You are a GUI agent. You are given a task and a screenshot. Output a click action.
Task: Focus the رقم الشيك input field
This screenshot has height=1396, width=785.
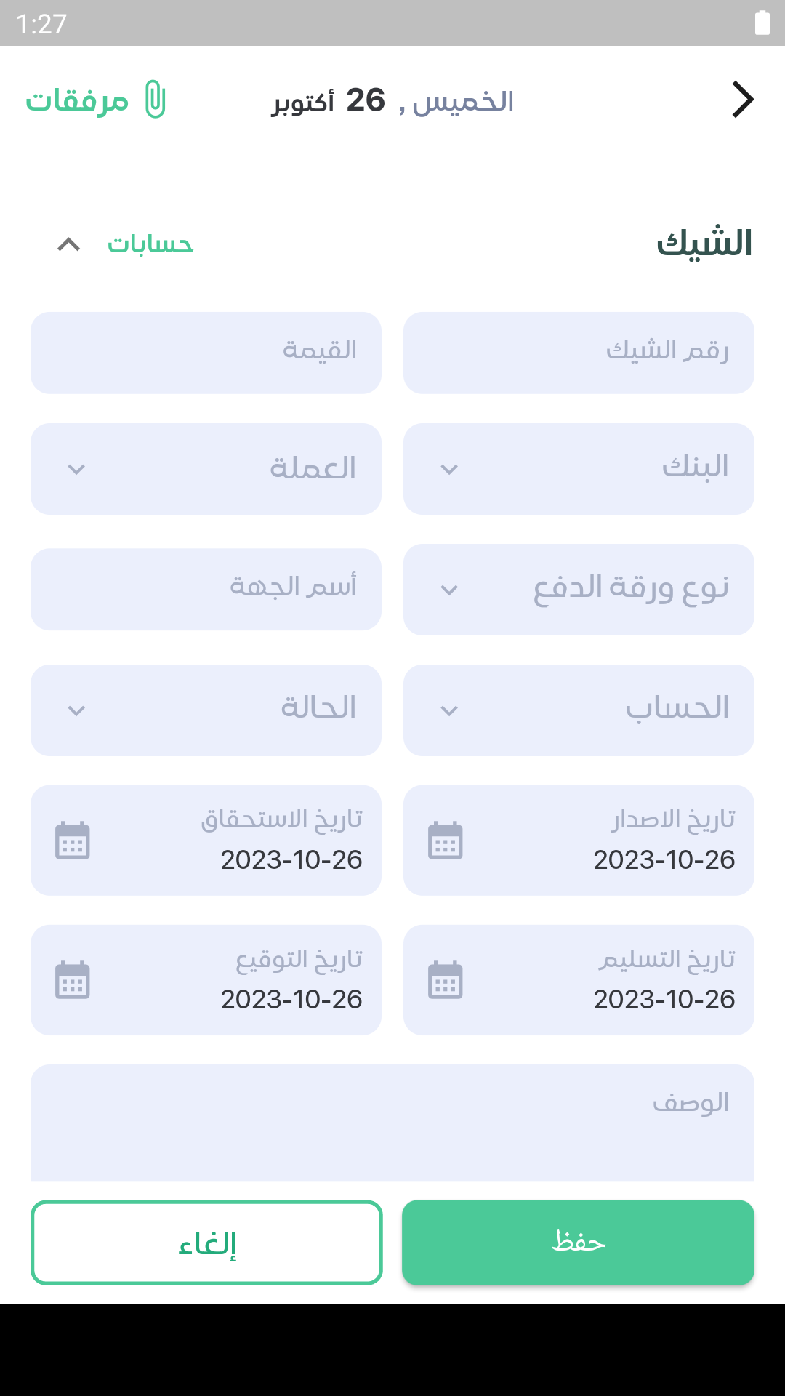579,353
